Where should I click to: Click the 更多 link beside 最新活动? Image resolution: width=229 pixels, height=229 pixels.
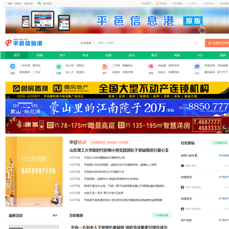pyautogui.click(x=55, y=216)
